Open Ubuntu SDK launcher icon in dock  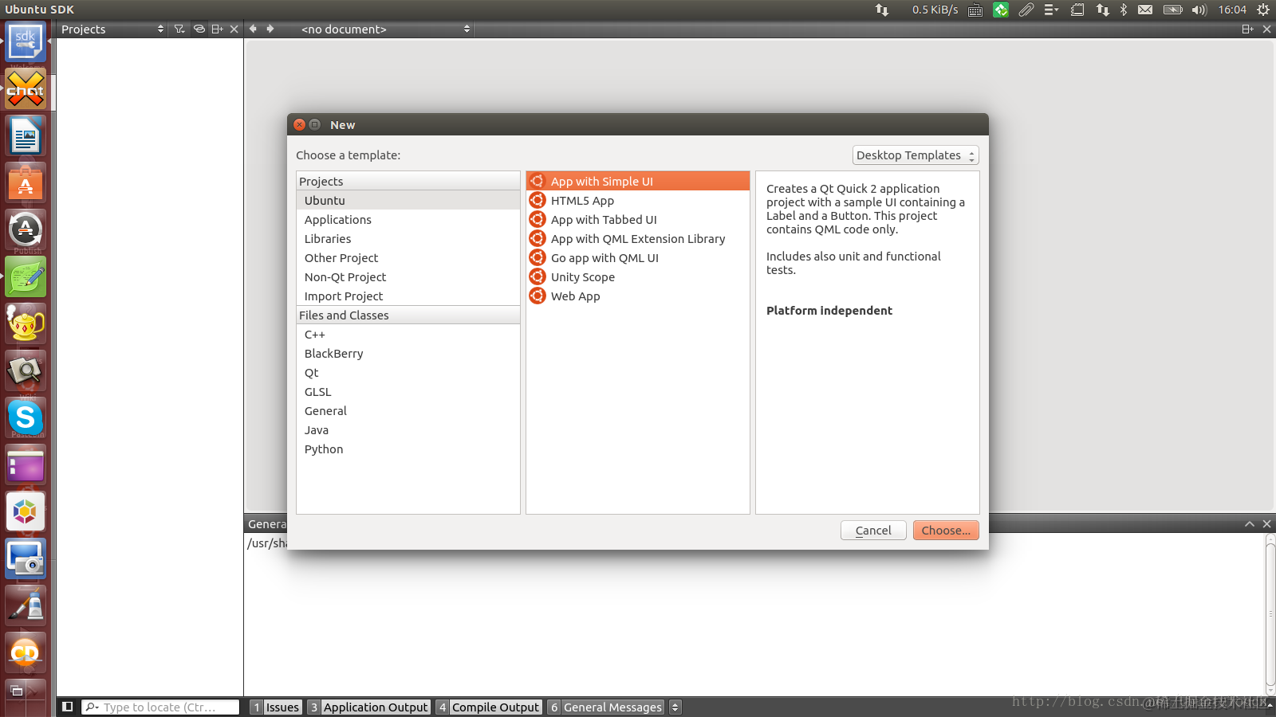[26, 42]
